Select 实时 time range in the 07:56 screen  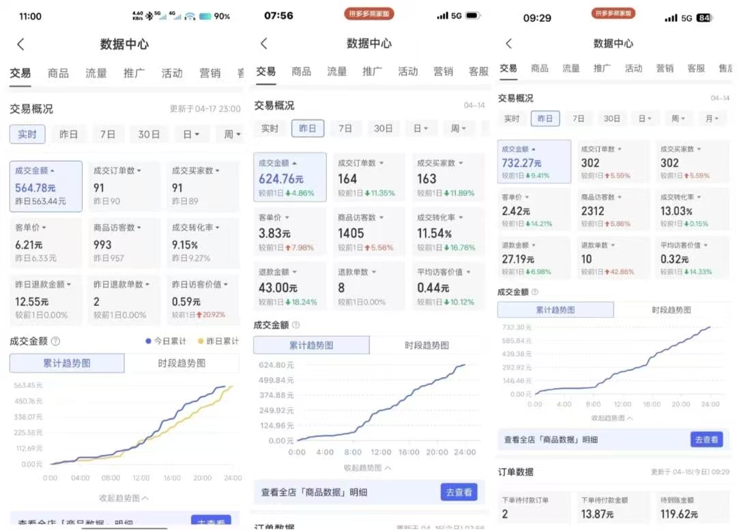pos(270,128)
